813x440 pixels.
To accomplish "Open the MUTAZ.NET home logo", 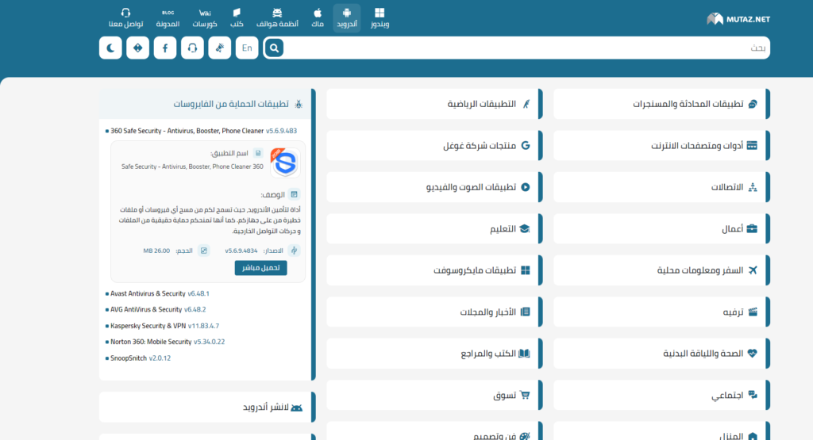I will coord(738,18).
